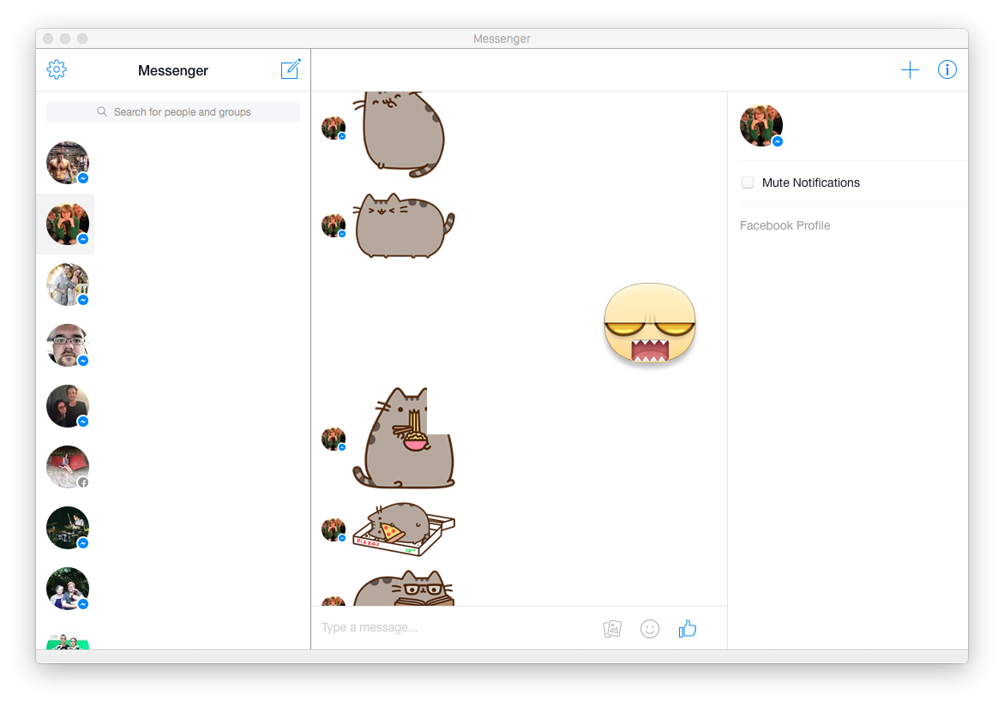Send a thumbs-up like

[687, 629]
